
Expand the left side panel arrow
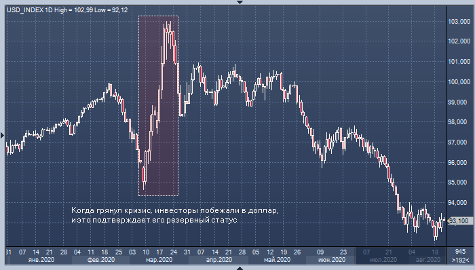[2, 135]
